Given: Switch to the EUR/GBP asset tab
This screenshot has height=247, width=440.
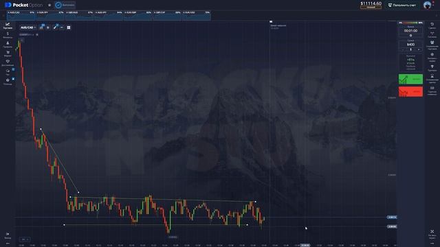Looking at the screenshot, I should click(137, 16).
